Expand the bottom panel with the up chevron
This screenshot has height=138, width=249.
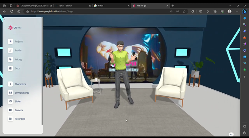point(231,134)
